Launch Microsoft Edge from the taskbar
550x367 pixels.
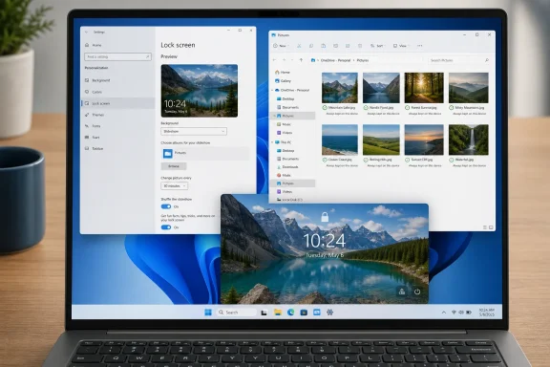pyautogui.click(x=291, y=313)
